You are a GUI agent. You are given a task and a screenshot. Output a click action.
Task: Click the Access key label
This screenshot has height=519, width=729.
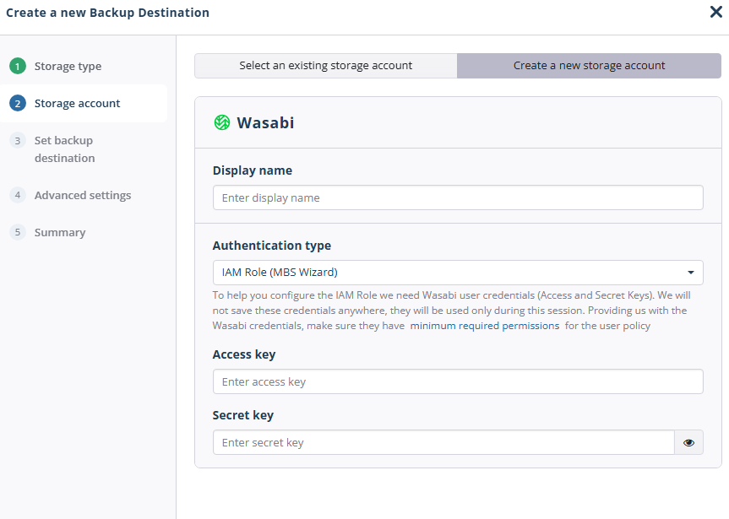244,354
